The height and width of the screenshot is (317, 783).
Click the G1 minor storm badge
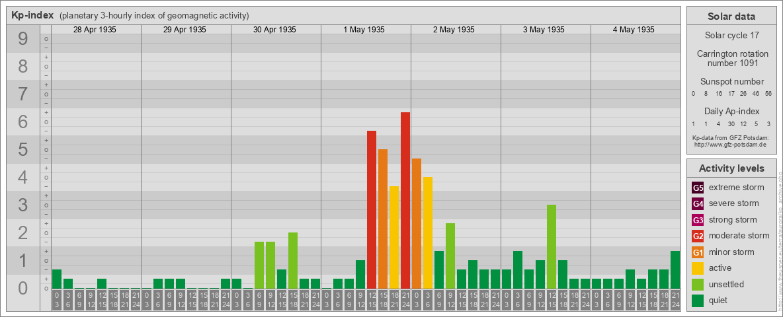(698, 252)
